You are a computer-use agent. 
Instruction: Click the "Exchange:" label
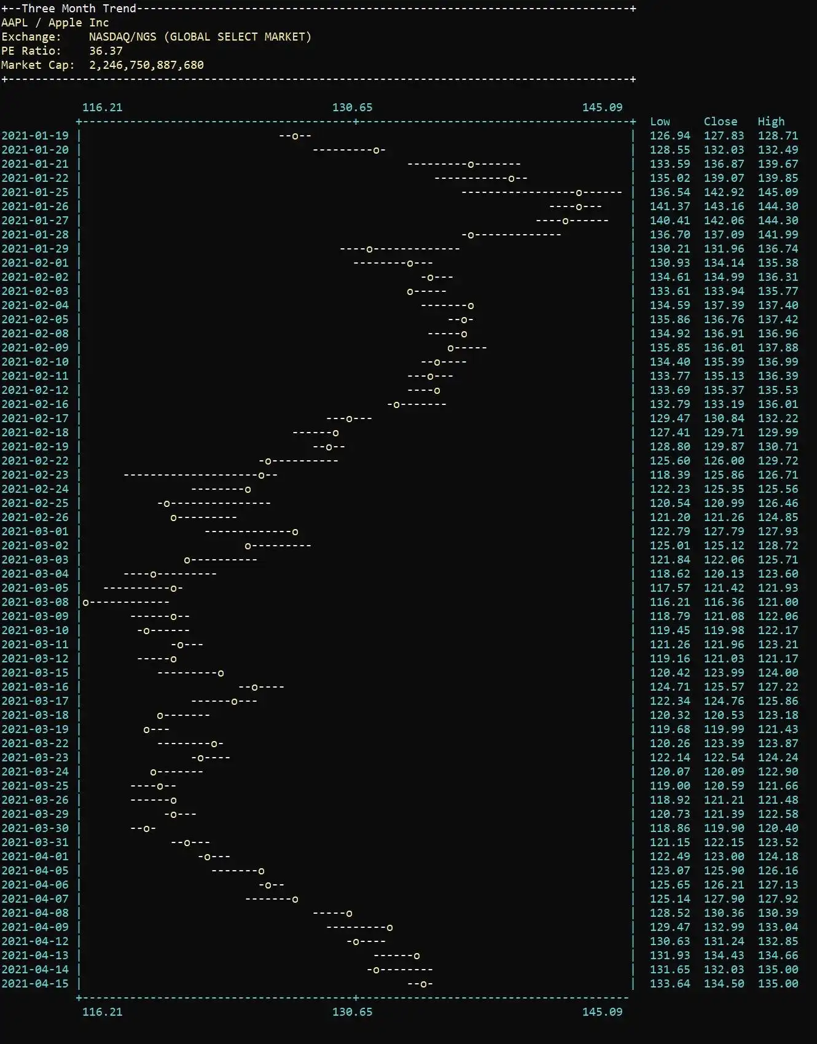point(31,37)
